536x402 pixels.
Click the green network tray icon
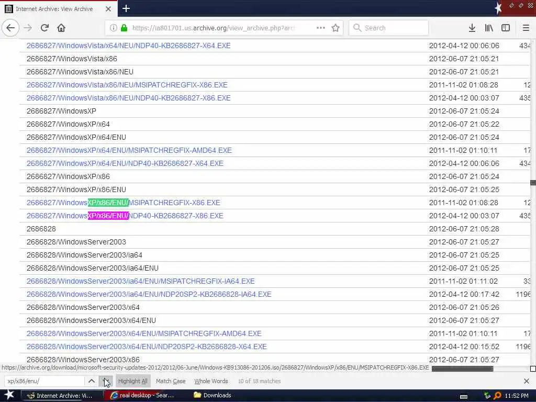tap(487, 396)
